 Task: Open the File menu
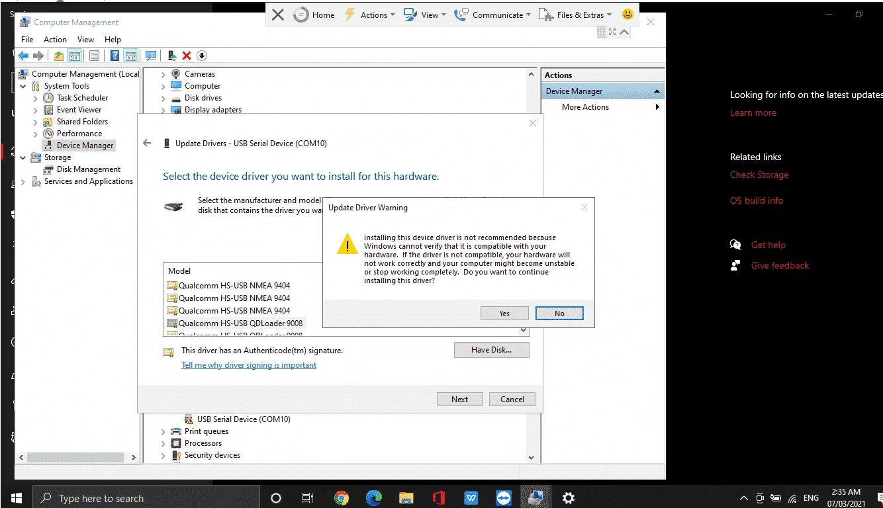point(27,40)
